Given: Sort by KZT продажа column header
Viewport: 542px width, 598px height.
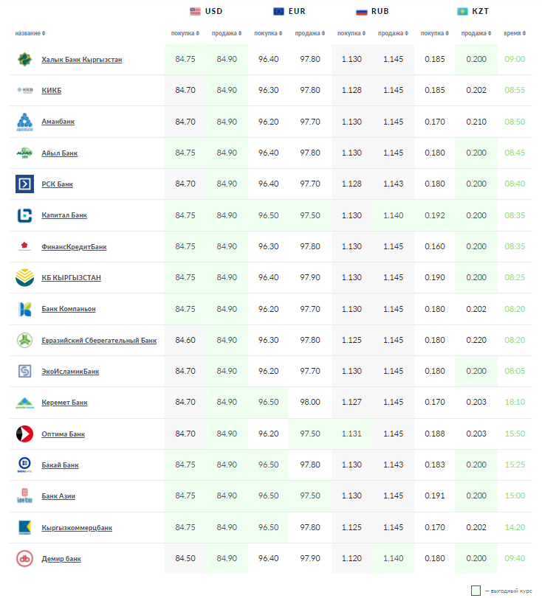Looking at the screenshot, I should pos(476,33).
